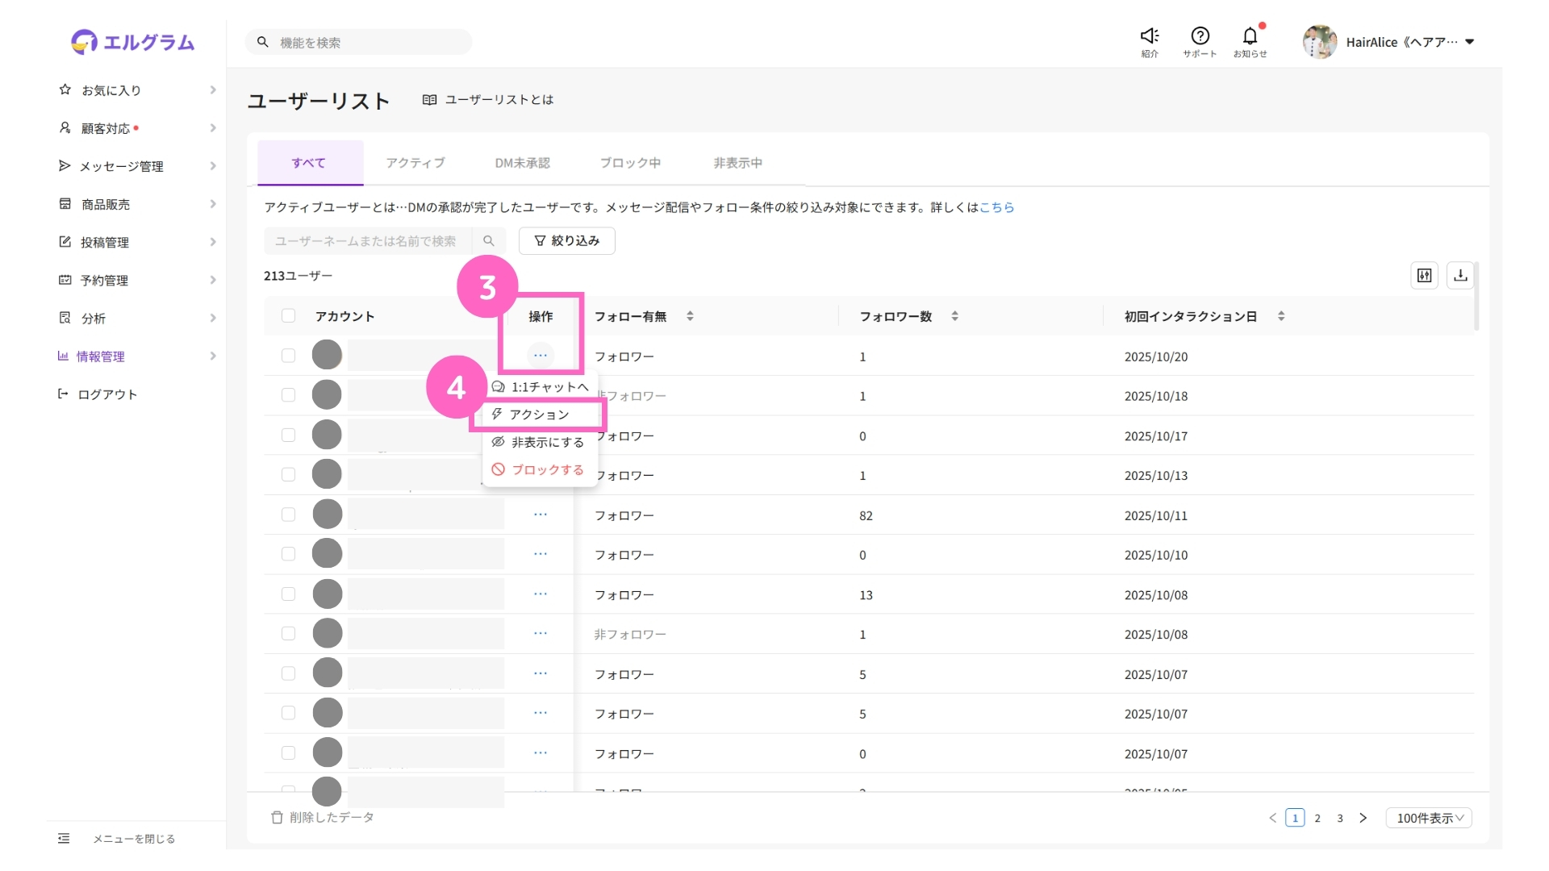The image size is (1549, 871).
Task: Click the search magnifier in user search
Action: coord(488,241)
